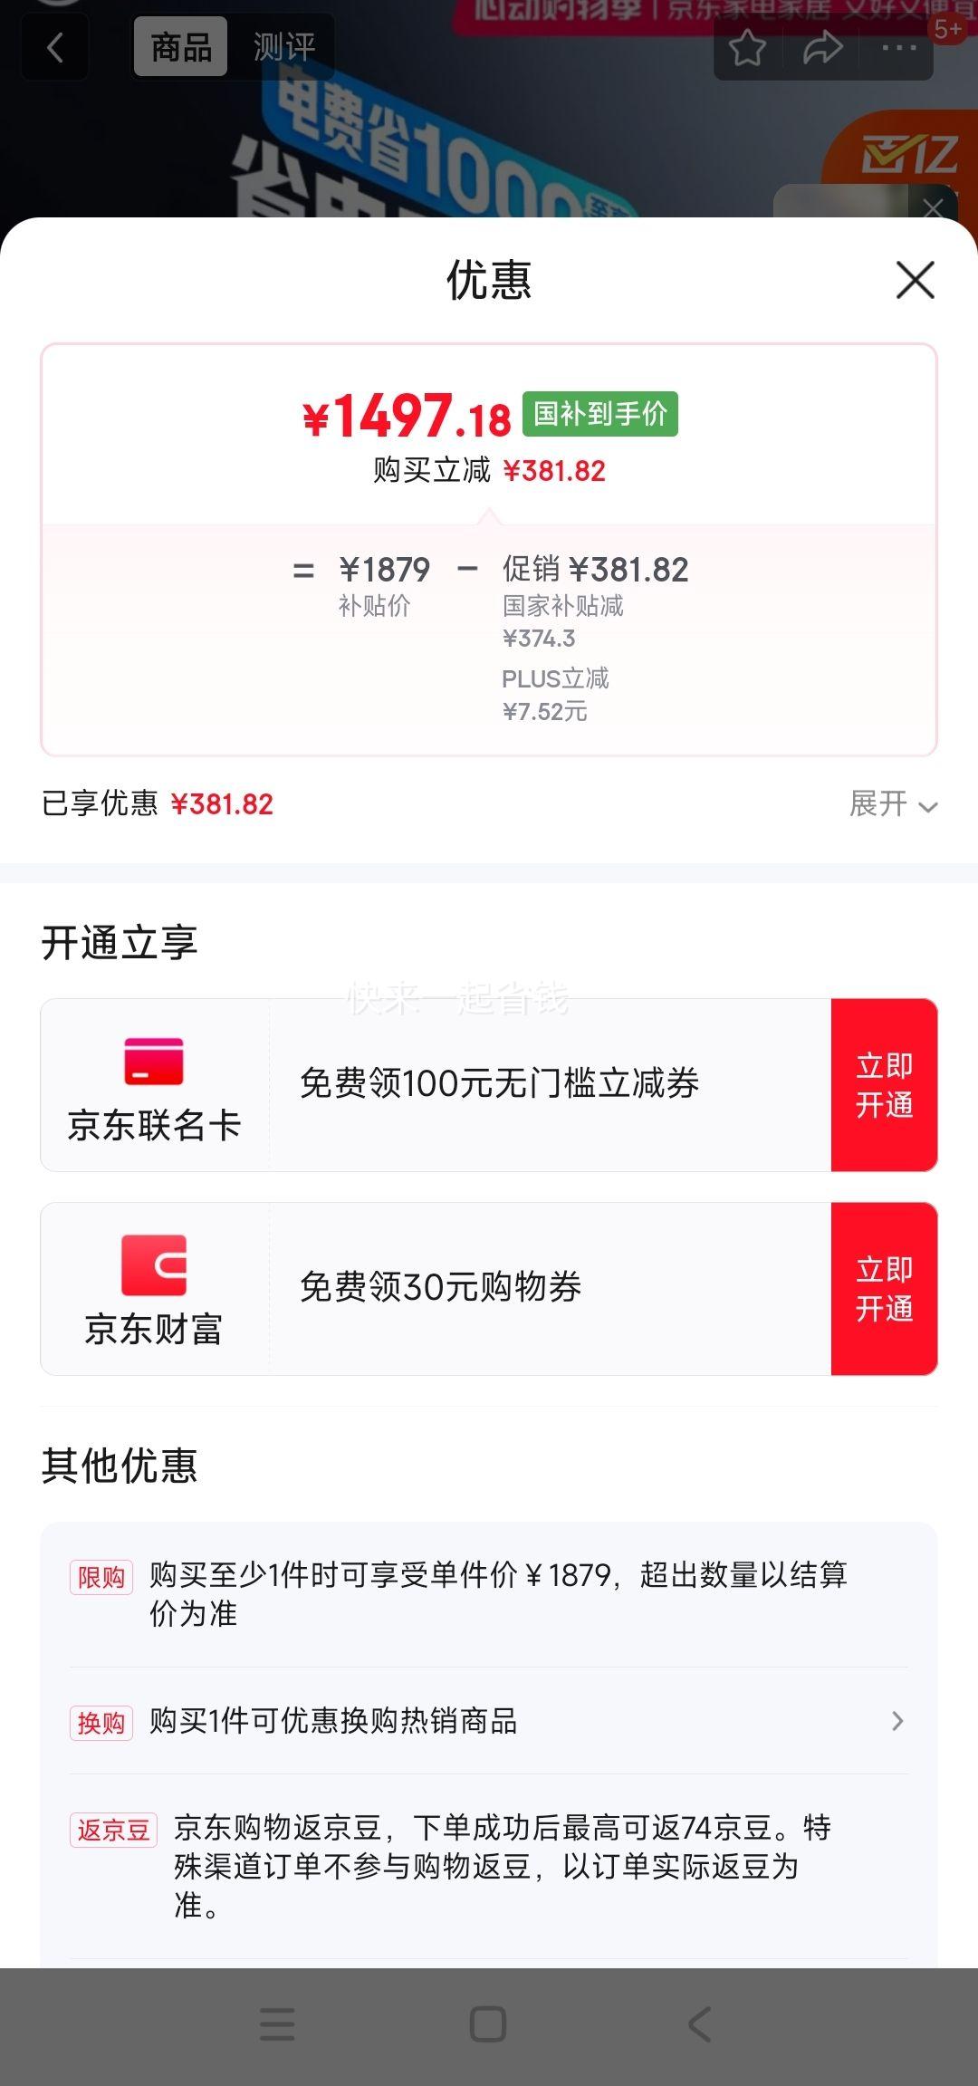Open 换购 offer row chevron
The width and height of the screenshot is (978, 2086).
897,1721
